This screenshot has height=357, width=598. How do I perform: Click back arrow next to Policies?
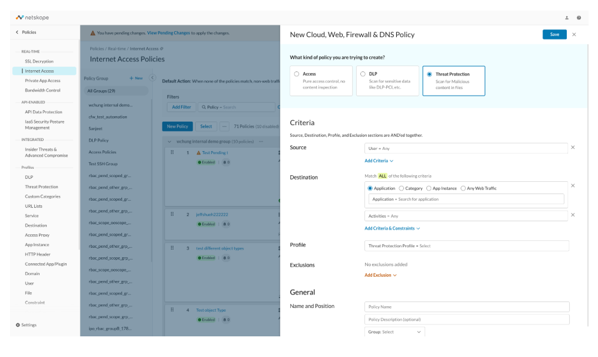coord(17,32)
